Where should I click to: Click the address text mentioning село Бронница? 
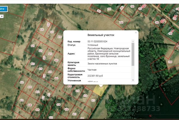coord(109,54)
